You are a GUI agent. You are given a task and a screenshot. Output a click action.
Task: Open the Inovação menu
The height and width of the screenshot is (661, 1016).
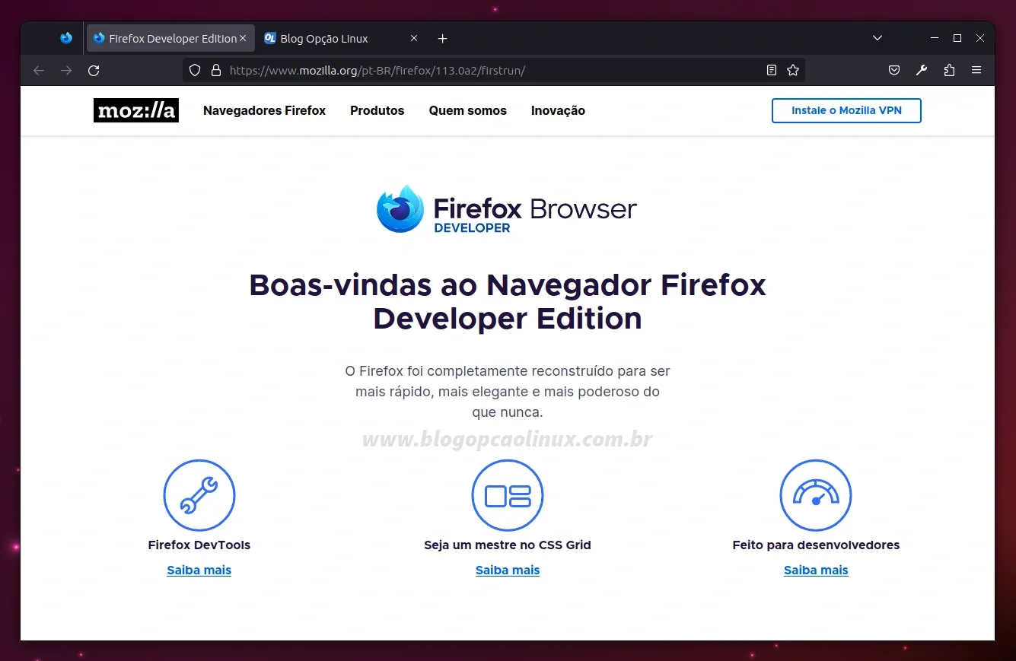tap(558, 110)
